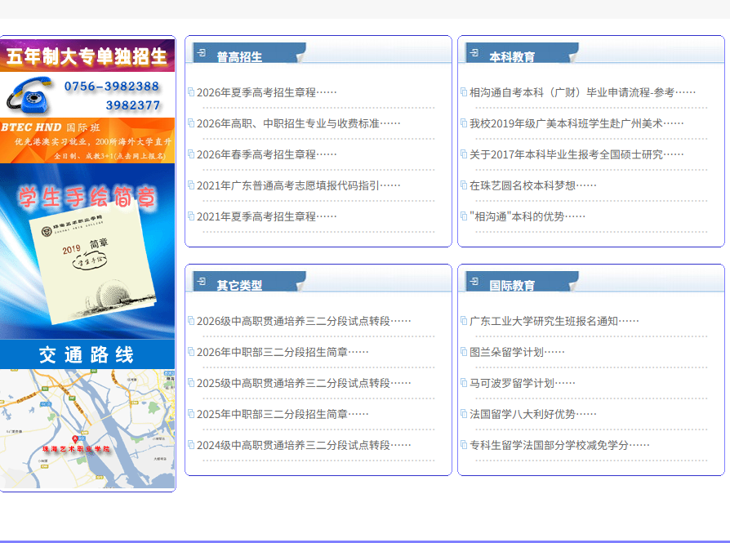Click the 交通路线 blue header
This screenshot has width=730, height=543.
point(87,354)
